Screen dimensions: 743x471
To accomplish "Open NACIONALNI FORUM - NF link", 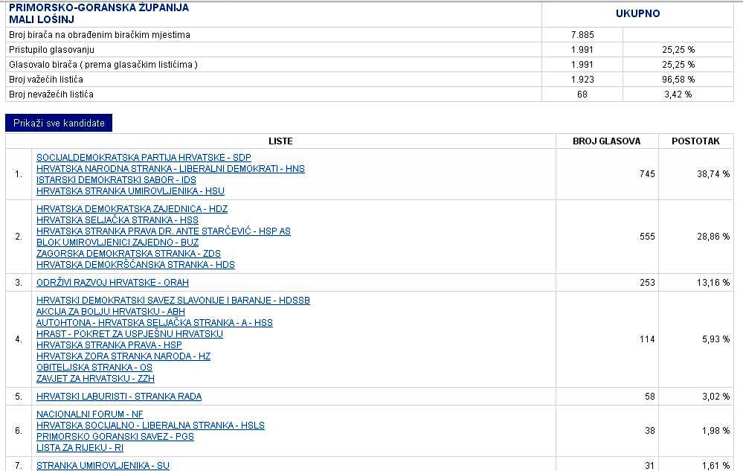I will pos(89,414).
